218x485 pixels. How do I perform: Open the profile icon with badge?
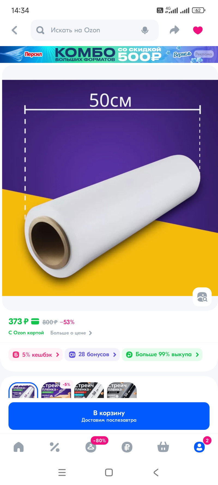[199, 447]
